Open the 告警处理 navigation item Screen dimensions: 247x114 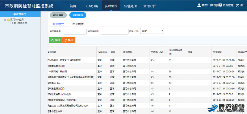[x=130, y=6]
